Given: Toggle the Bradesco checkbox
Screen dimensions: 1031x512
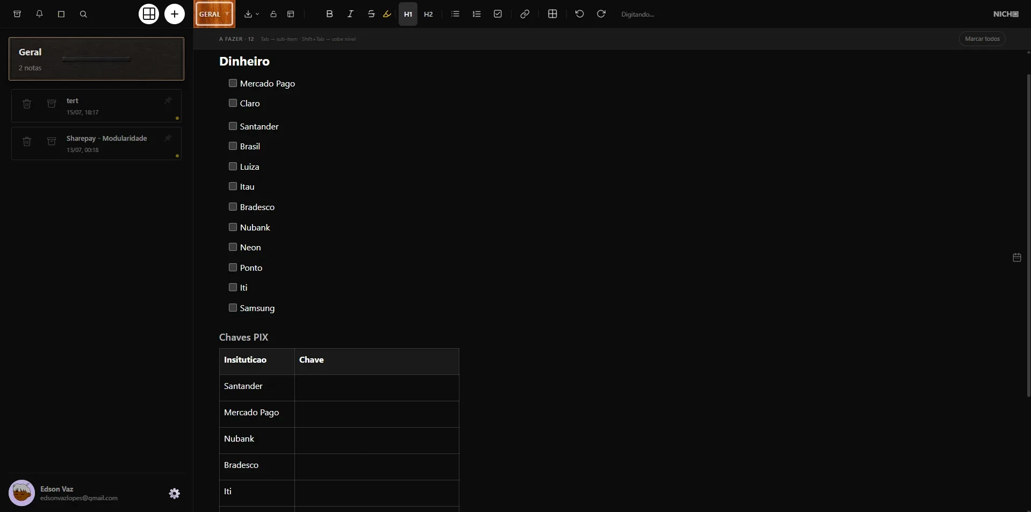Looking at the screenshot, I should click(x=233, y=207).
